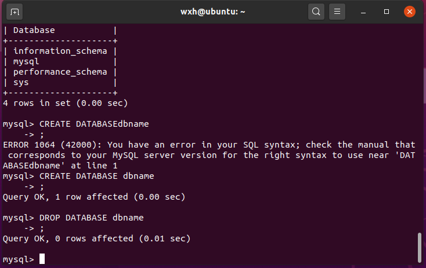Click the performance_schema database row
Viewport: 426px width, 268px height.
[x=60, y=72]
